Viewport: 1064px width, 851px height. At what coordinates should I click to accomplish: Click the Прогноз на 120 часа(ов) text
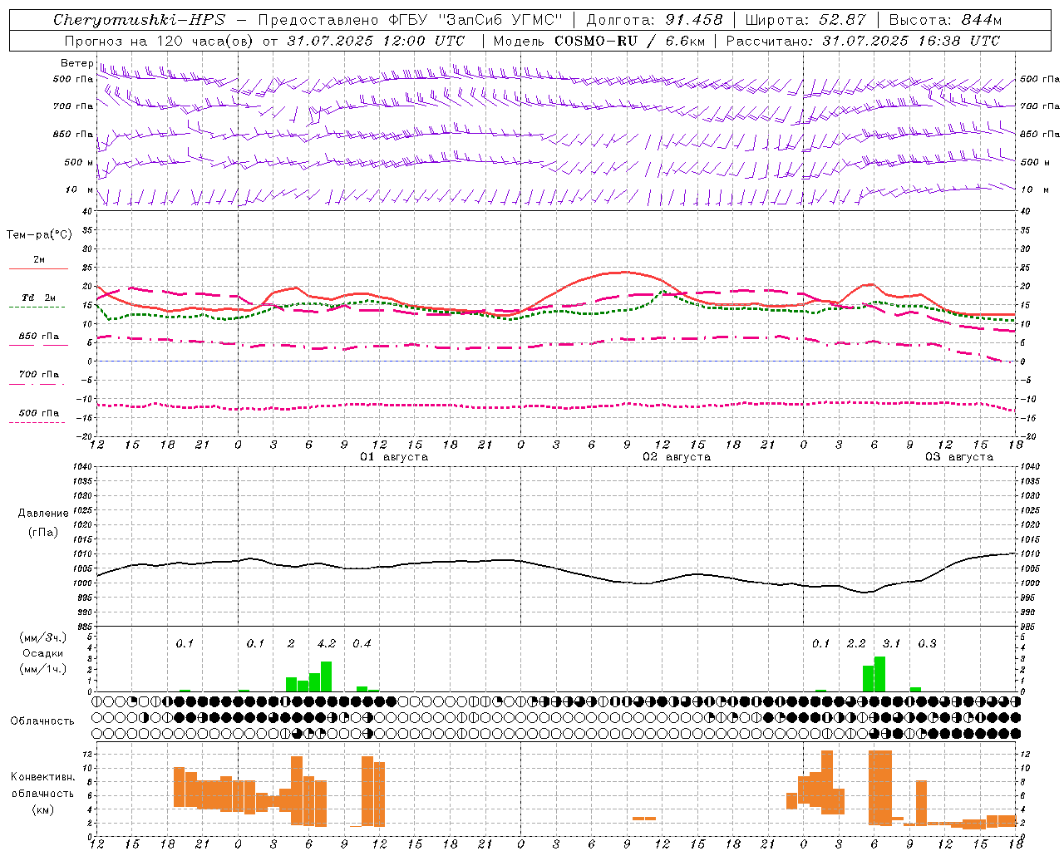160,41
